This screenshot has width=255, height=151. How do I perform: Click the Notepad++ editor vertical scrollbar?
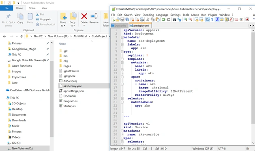click(x=253, y=78)
